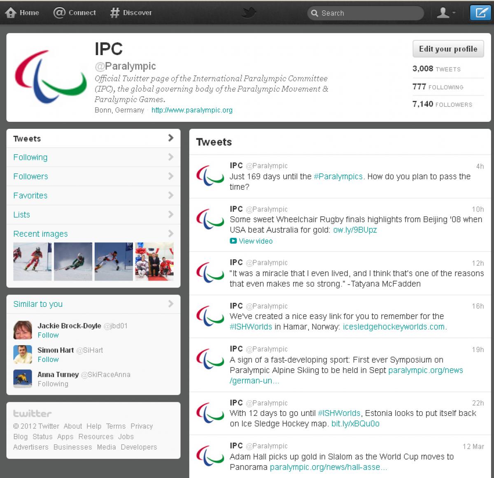Open the icesledgehockeyworlds.com link
The width and height of the screenshot is (494, 478).
pos(394,327)
